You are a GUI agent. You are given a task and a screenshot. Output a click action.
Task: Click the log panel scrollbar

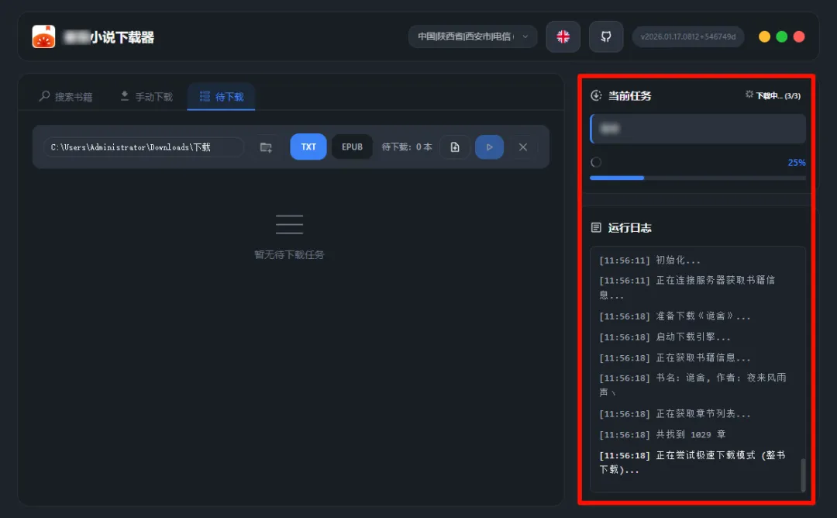pos(803,475)
